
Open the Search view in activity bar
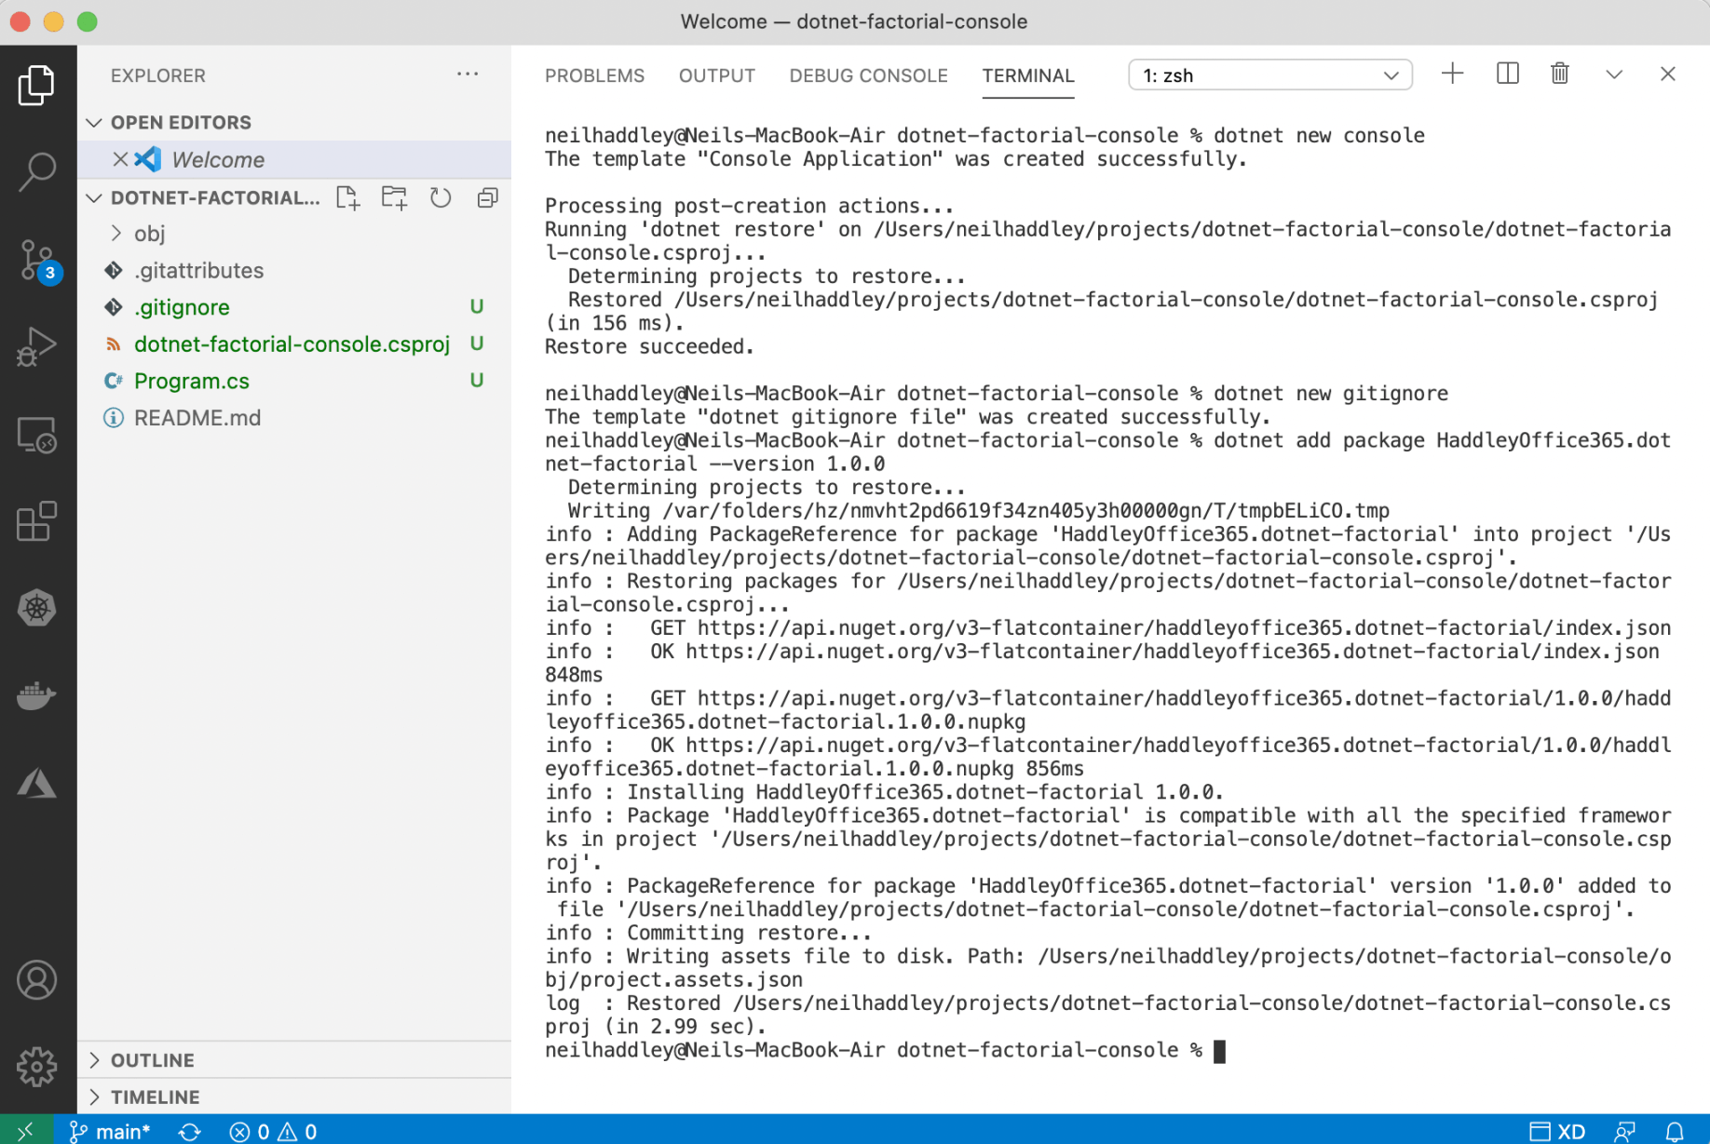point(37,172)
